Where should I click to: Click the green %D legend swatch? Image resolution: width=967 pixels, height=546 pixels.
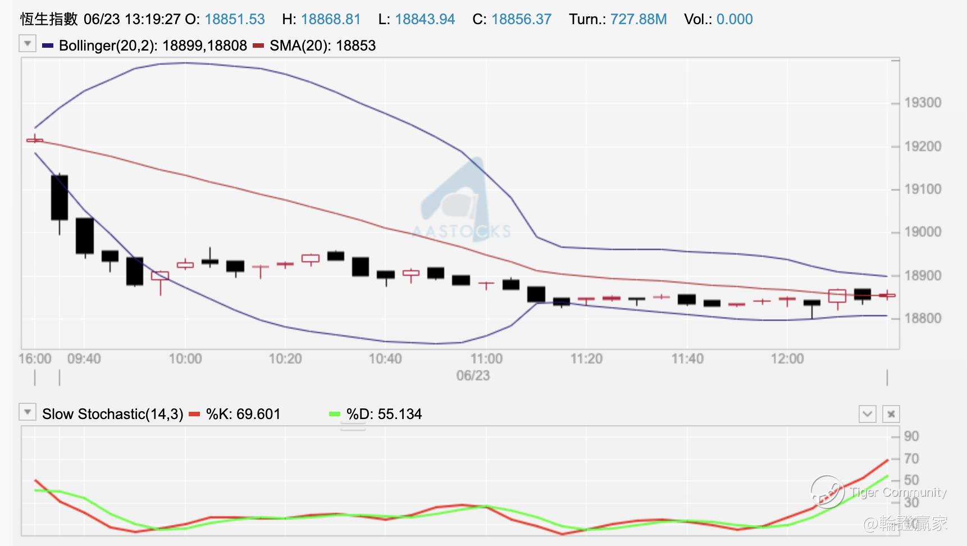coord(335,414)
